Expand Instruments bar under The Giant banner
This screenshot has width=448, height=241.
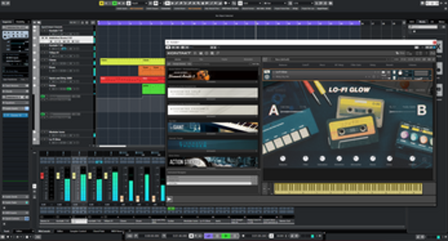pos(213,134)
